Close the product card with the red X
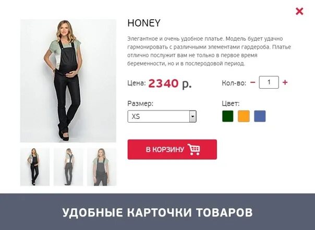 [299, 11]
